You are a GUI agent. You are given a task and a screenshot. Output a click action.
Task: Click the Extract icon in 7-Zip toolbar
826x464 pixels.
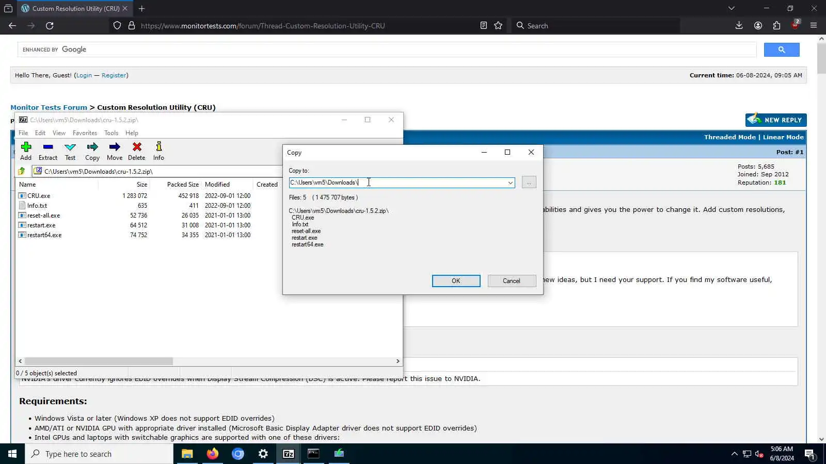48,147
